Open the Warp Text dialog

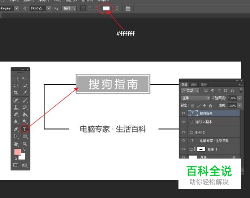pyautogui.click(x=117, y=8)
